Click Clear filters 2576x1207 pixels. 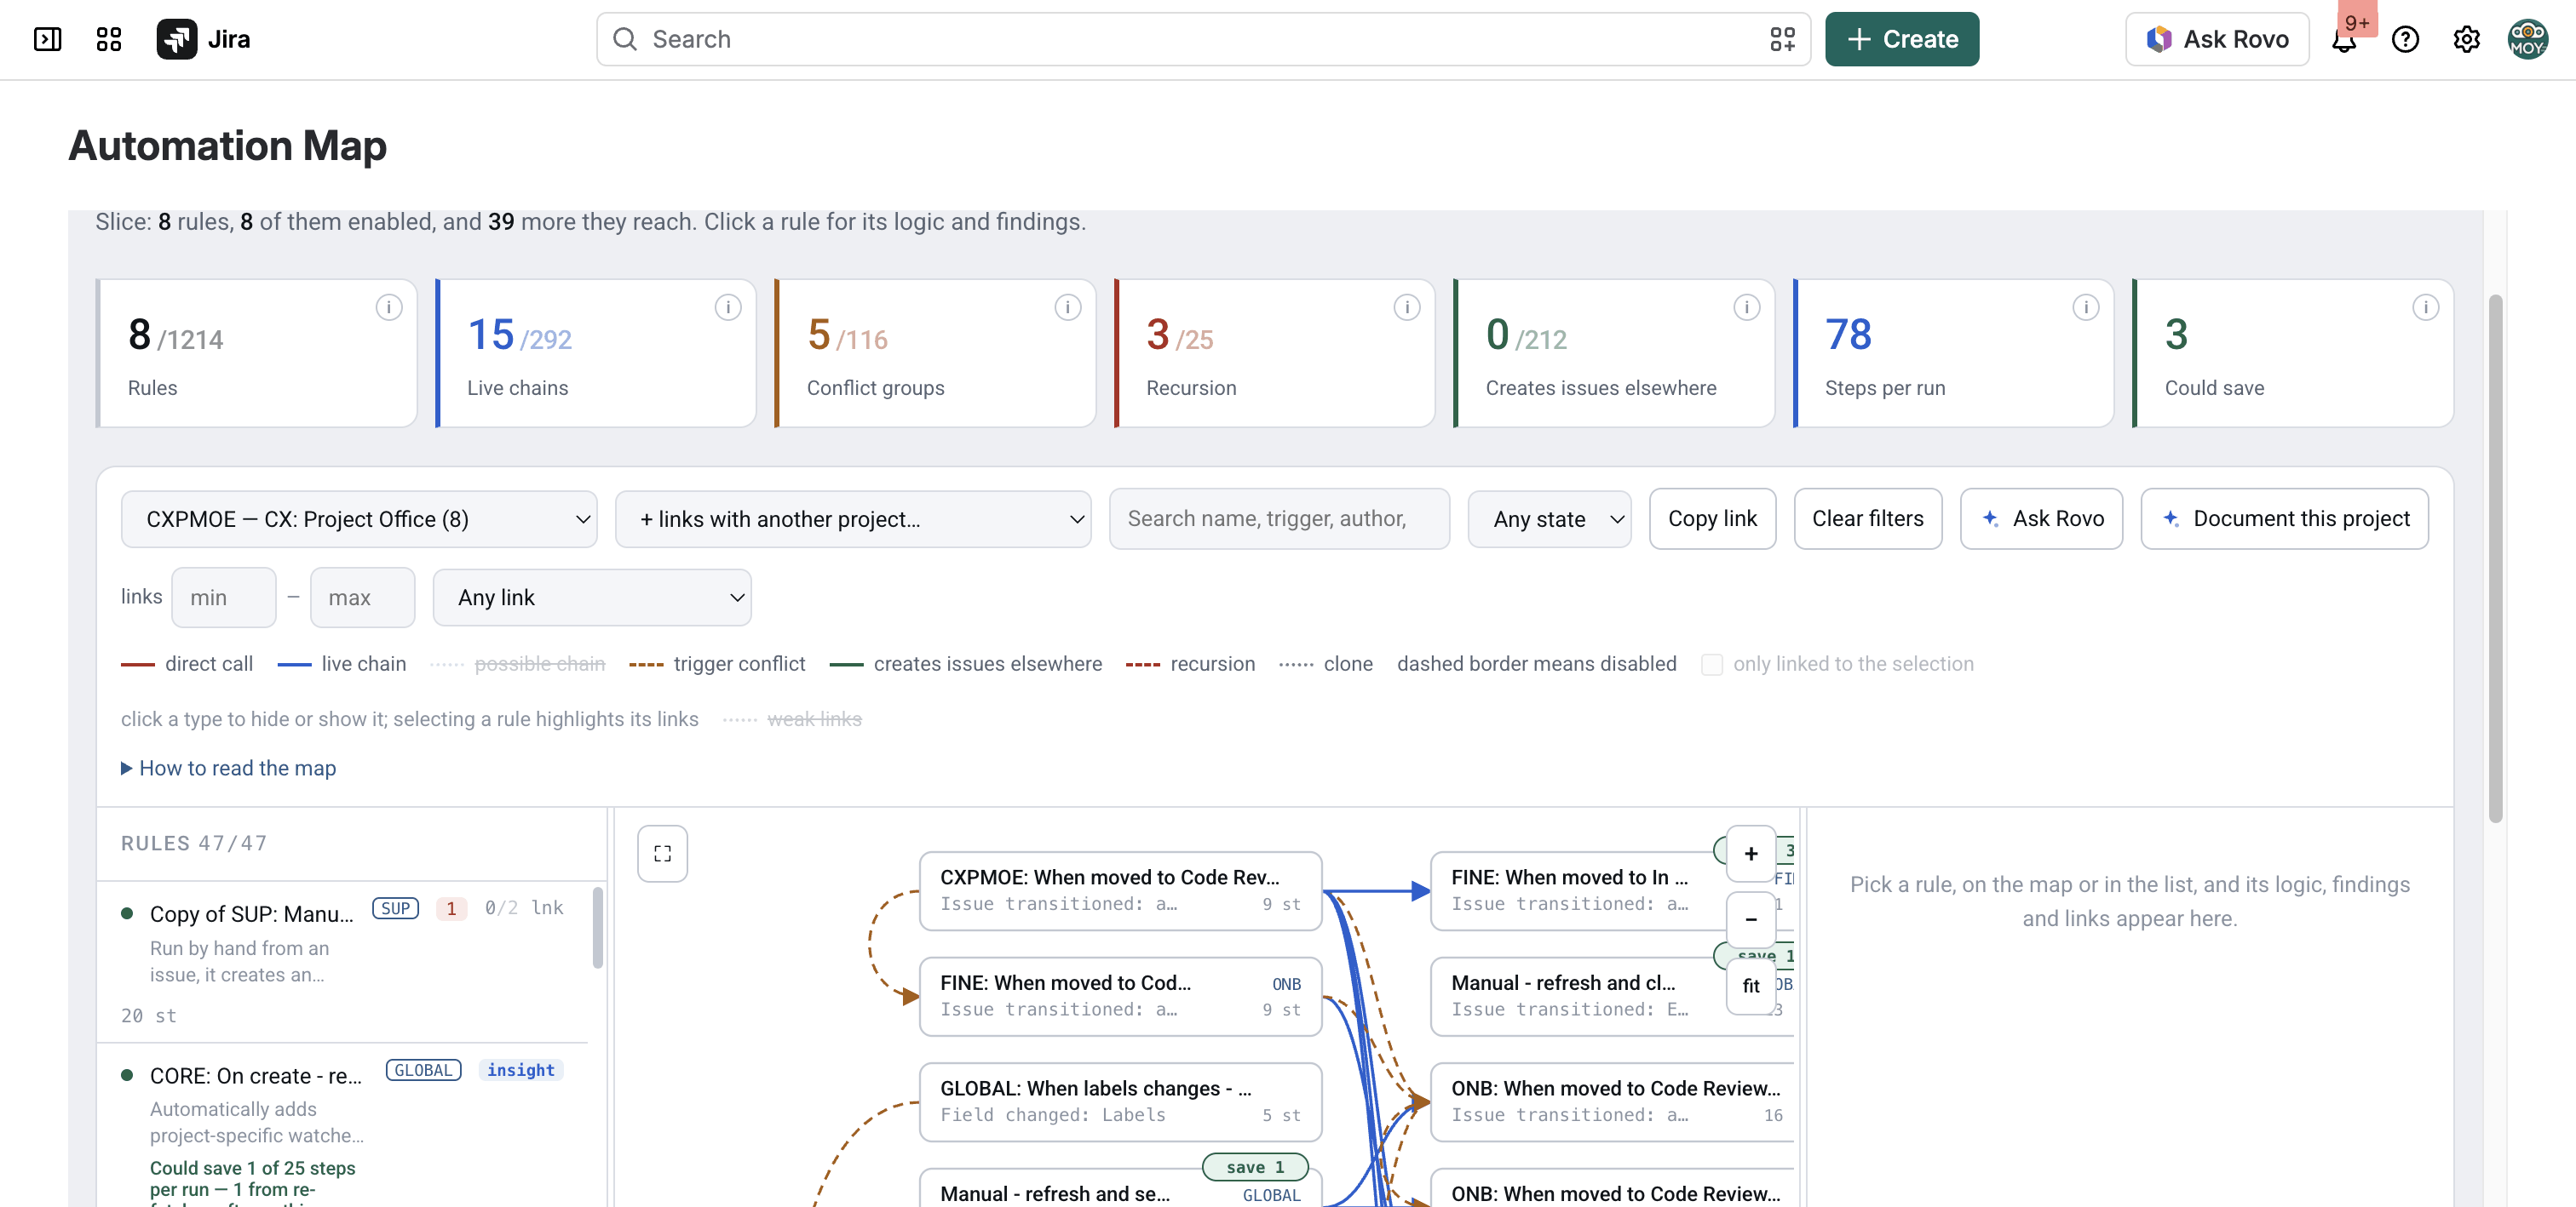(x=1868, y=518)
